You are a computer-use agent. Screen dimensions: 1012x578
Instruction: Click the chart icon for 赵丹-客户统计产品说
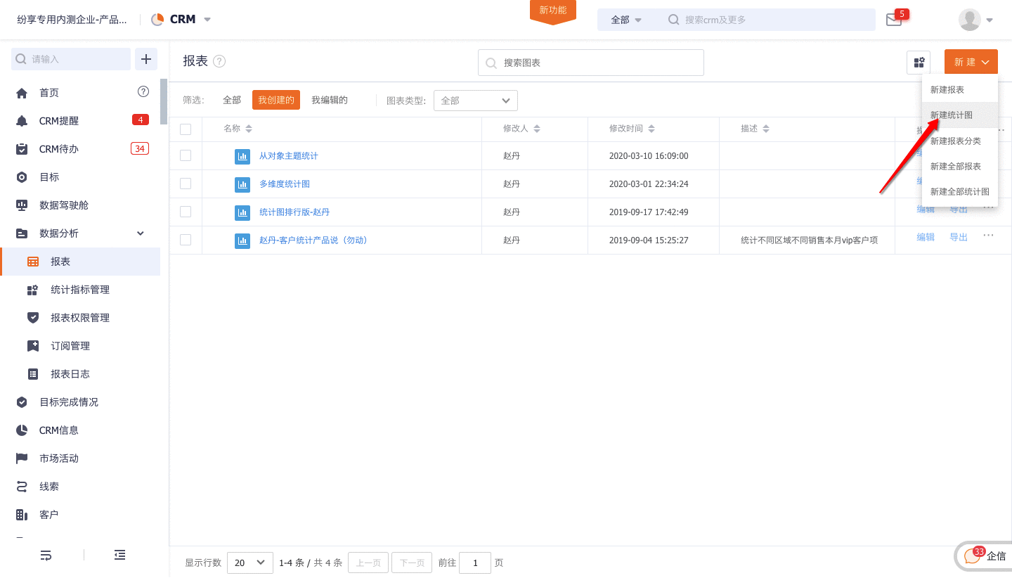click(x=242, y=240)
